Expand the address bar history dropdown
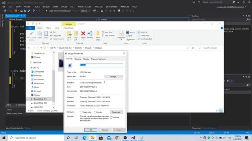252x141 pixels. click(187, 48)
